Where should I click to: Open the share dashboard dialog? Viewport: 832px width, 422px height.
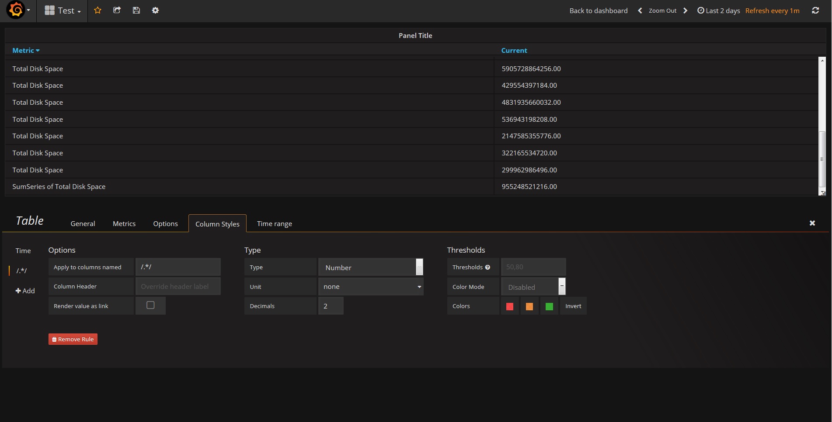pyautogui.click(x=117, y=10)
